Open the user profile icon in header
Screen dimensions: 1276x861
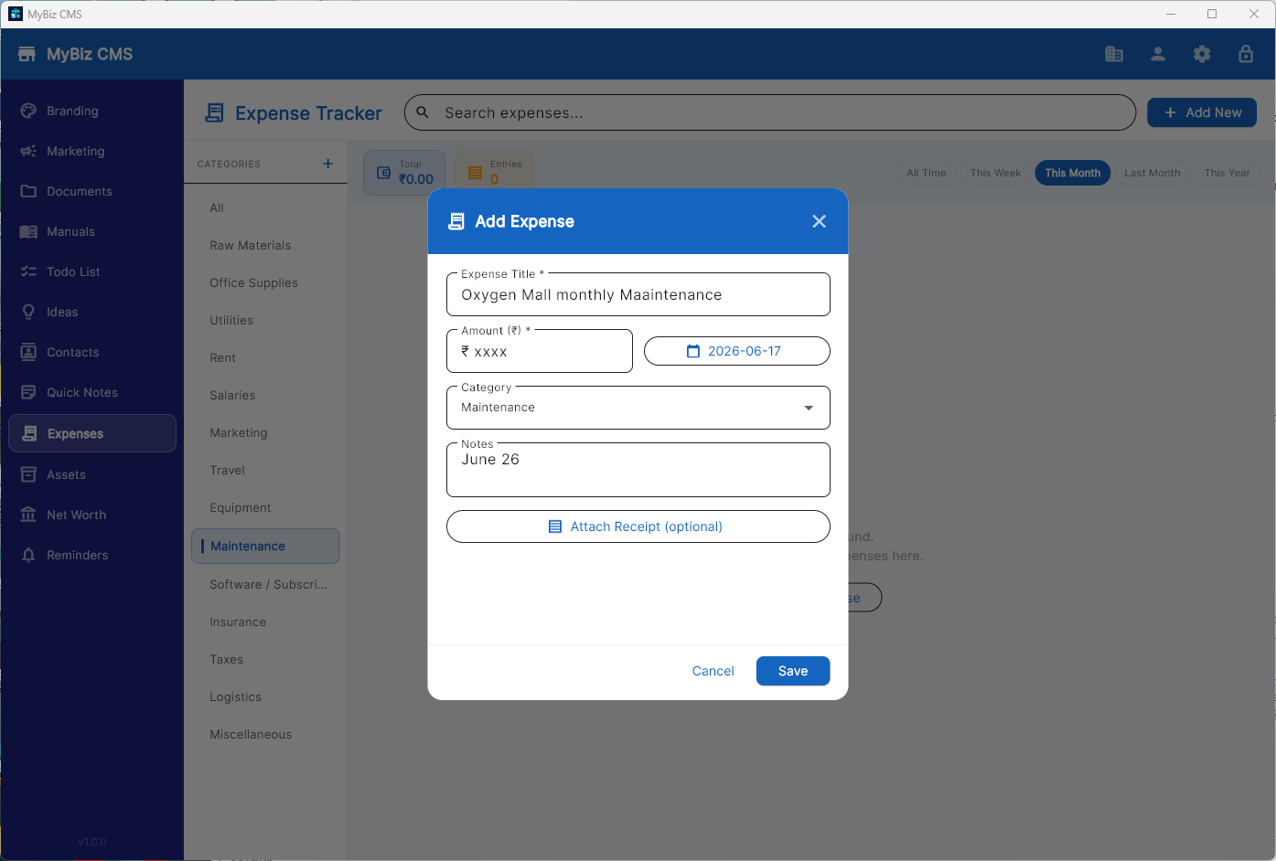point(1158,54)
